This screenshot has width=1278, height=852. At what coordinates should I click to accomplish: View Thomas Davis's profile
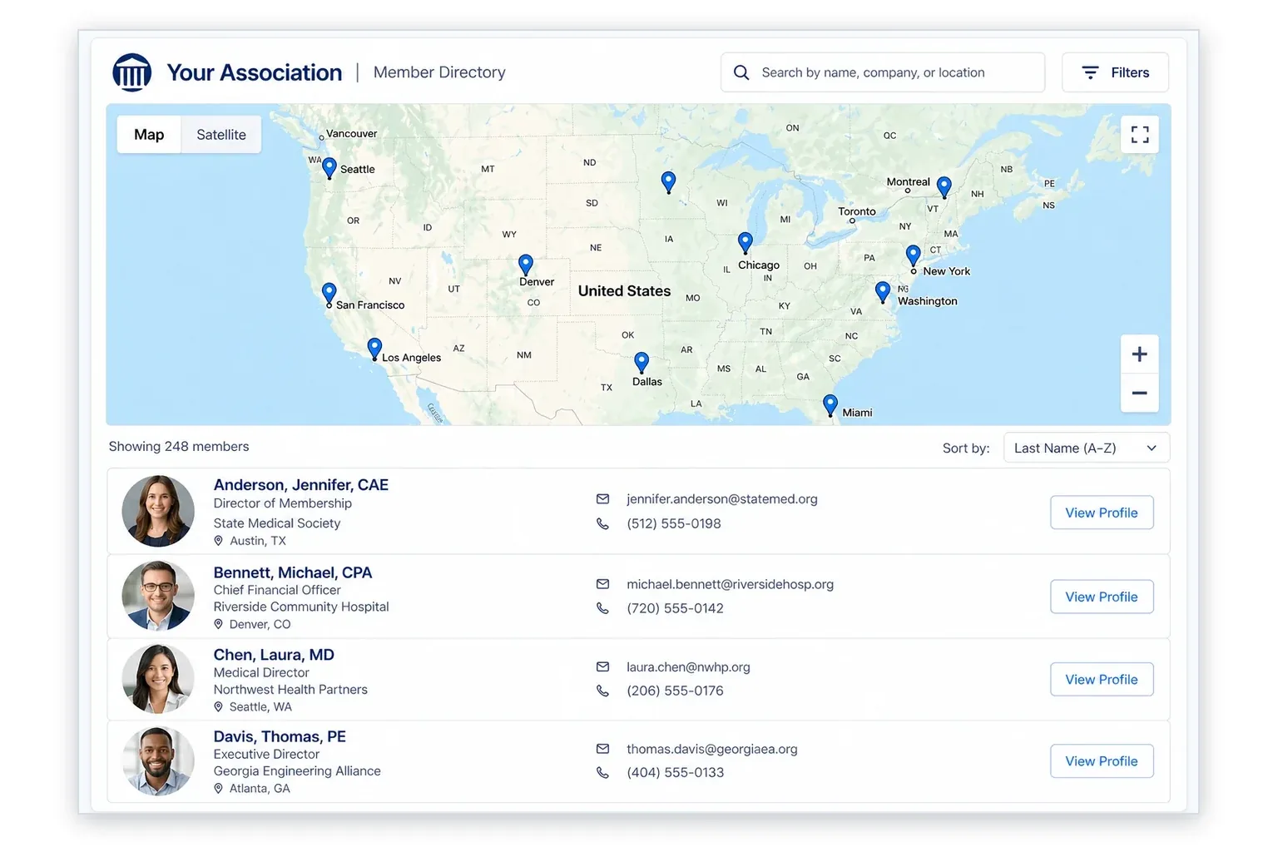coord(1102,760)
